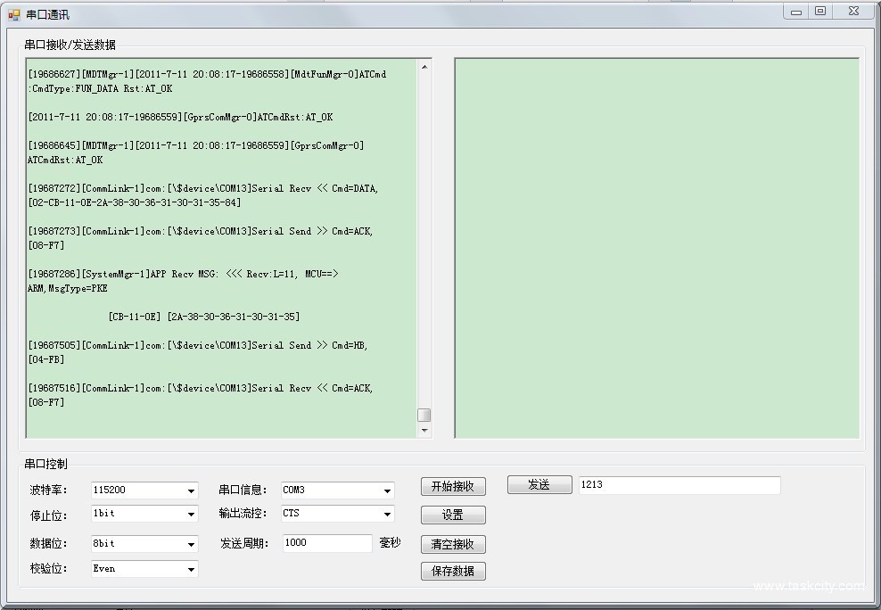Viewport: 881px width, 610px height.
Task: Open the 数据位 dropdown showing 8bit
Action: click(x=191, y=544)
